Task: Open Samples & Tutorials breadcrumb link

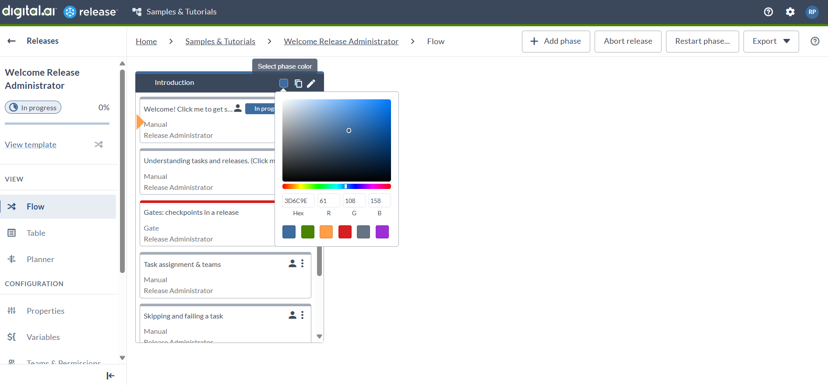Action: coord(220,41)
